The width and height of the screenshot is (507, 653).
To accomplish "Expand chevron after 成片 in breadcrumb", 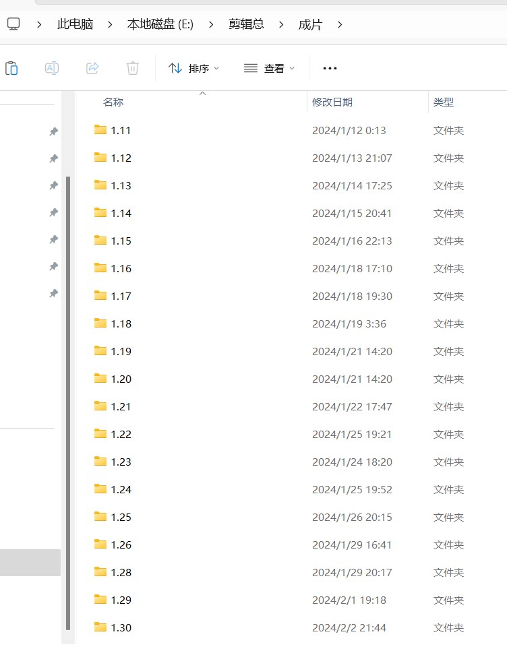I will tap(340, 24).
